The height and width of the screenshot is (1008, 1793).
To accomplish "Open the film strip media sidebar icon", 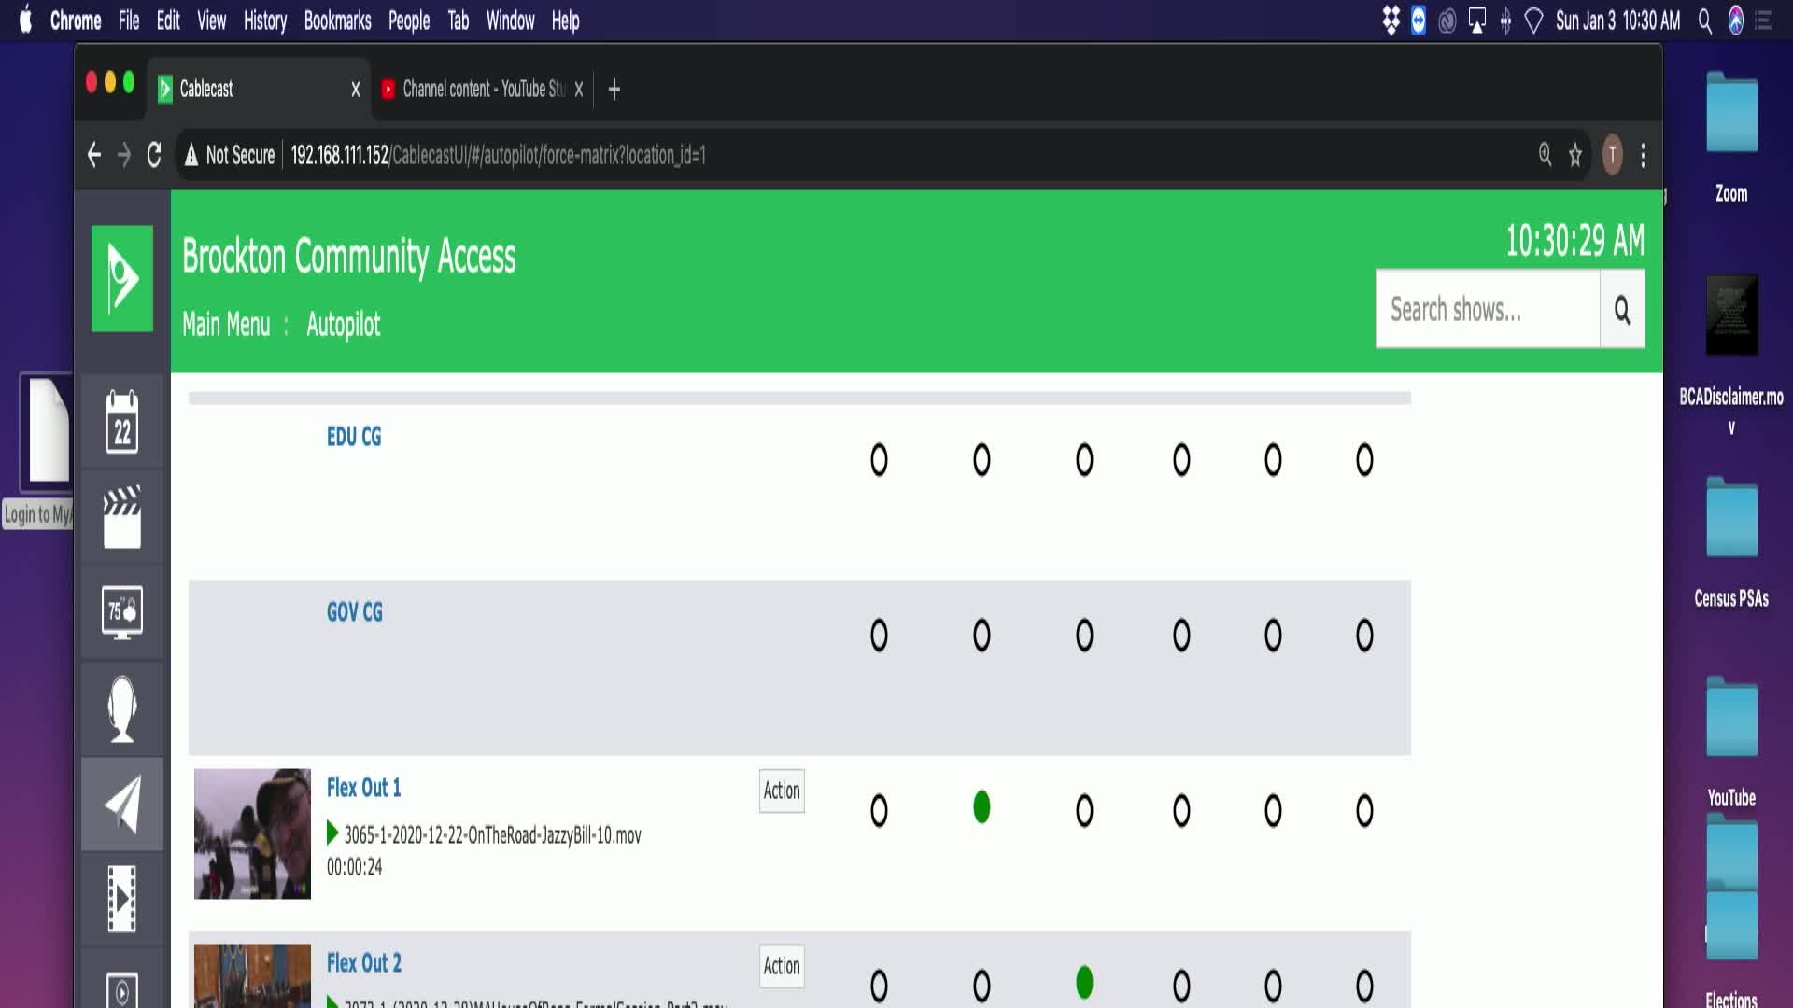I will [122, 899].
